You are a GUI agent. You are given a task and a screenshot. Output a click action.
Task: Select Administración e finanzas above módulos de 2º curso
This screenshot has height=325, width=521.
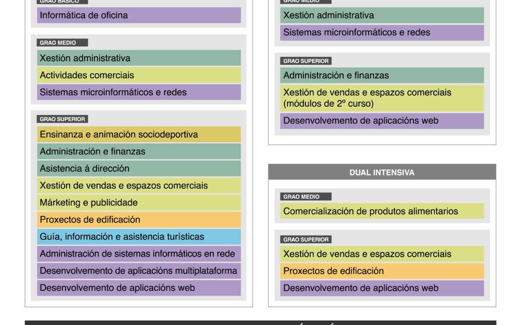[x=382, y=75]
